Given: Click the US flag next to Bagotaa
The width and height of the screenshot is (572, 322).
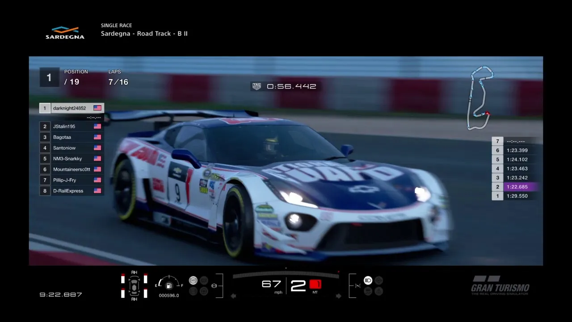Looking at the screenshot, I should 97,137.
